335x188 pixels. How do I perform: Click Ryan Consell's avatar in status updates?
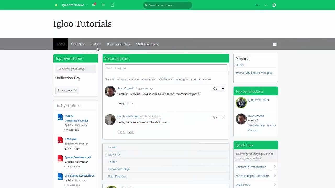pyautogui.click(x=110, y=91)
